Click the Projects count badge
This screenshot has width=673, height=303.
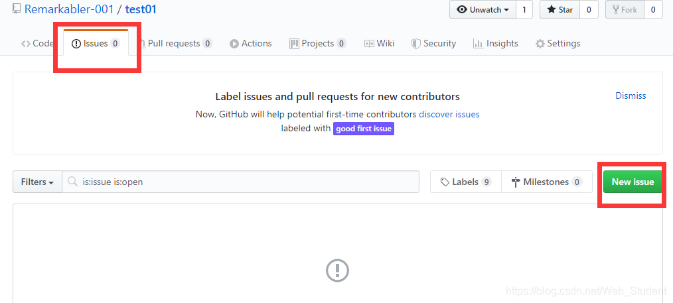(x=341, y=43)
